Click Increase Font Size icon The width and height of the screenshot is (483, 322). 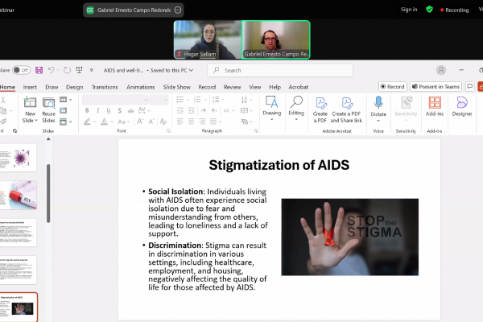[140, 122]
